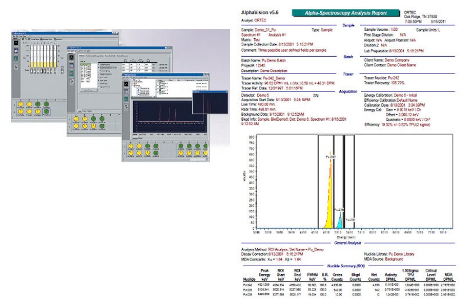Screen dimensions: 465x301
Task: Click the cyan Pu-239 peak in the report chart
Action: (339, 222)
